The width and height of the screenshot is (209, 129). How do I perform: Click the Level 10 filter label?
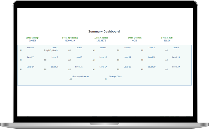pos(103,57)
